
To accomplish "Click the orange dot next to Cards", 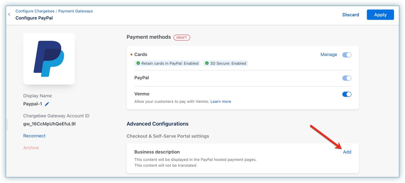I will coord(131,55).
